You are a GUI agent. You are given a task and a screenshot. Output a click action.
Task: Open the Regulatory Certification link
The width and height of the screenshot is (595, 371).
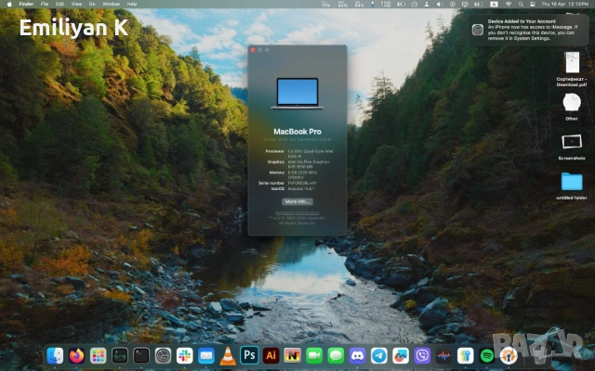coord(297,212)
